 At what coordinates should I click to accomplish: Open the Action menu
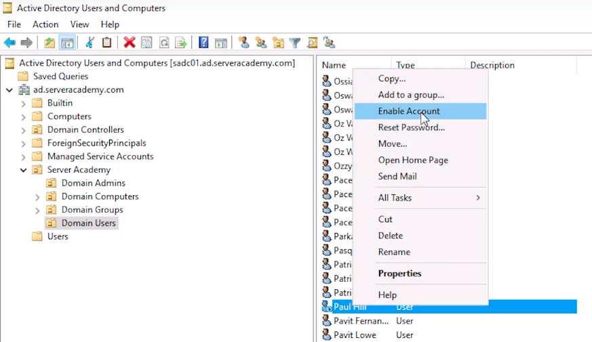[45, 24]
